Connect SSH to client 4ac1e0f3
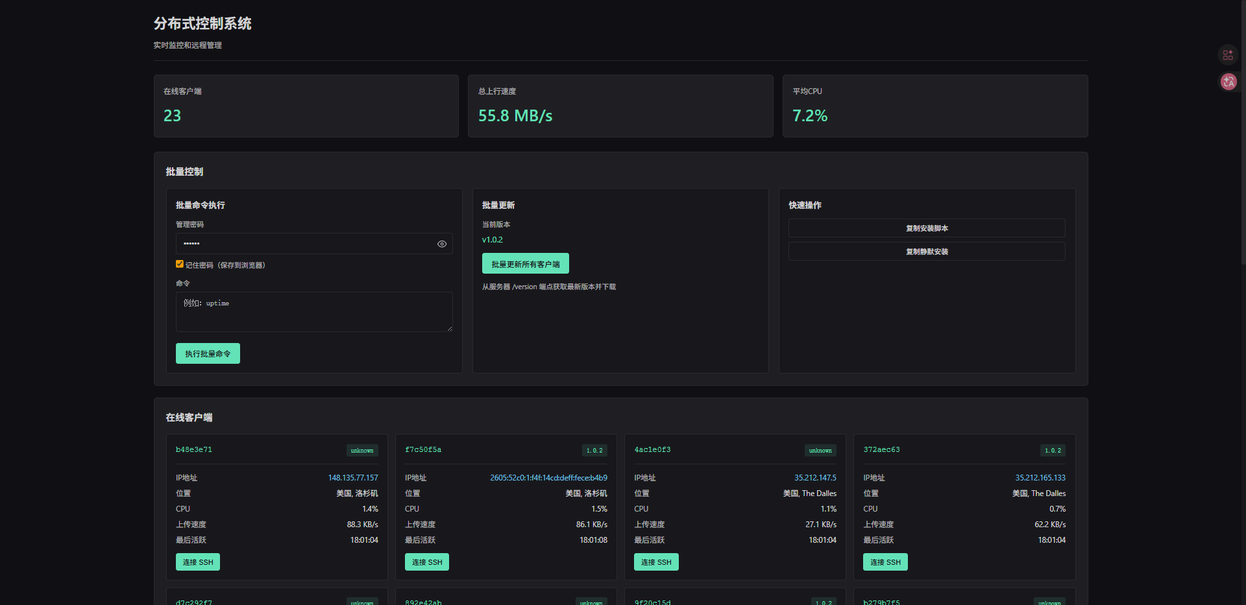1246x605 pixels. 656,562
